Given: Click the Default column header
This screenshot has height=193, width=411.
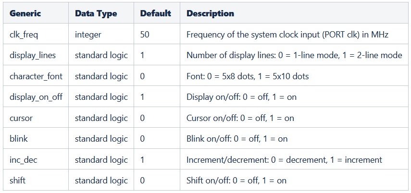Looking at the screenshot, I should coord(155,13).
